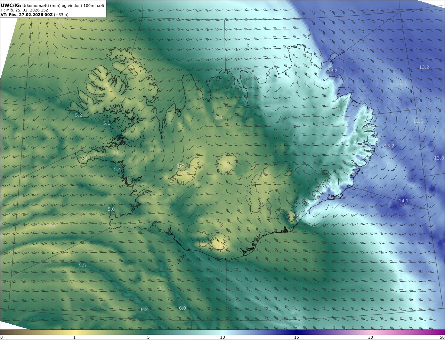Click the '2.2' value label
Image resolution: width=445 pixels, height=340 pixels.
pyautogui.click(x=60, y=21)
